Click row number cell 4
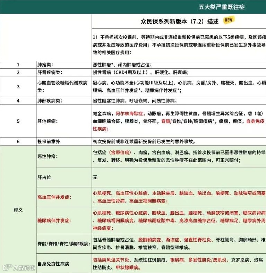The image size is (266, 273). pyautogui.click(x=18, y=101)
